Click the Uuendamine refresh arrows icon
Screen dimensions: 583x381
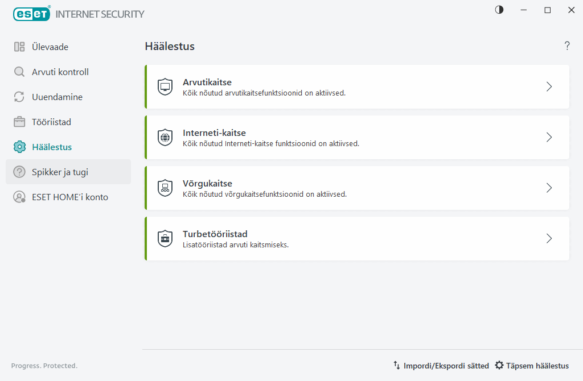click(x=19, y=97)
